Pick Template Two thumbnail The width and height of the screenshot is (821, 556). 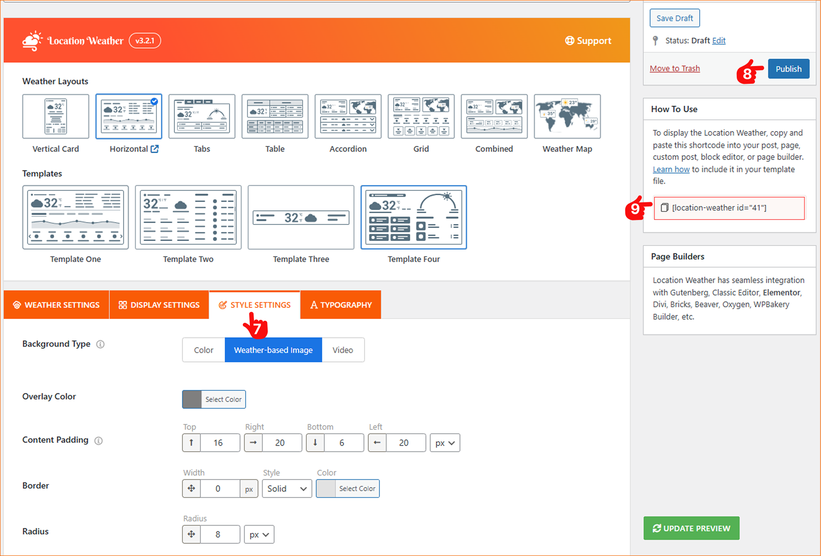pos(188,218)
